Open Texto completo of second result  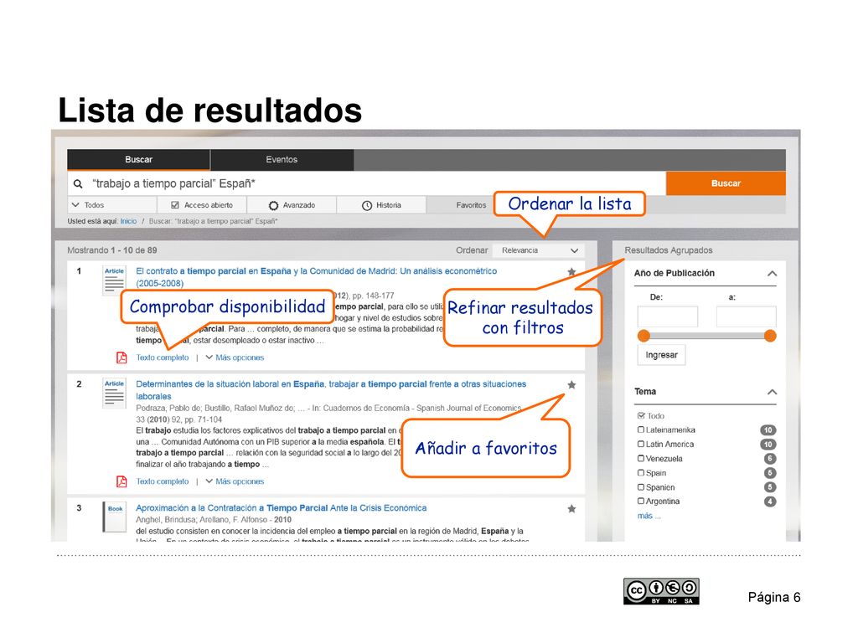point(163,481)
